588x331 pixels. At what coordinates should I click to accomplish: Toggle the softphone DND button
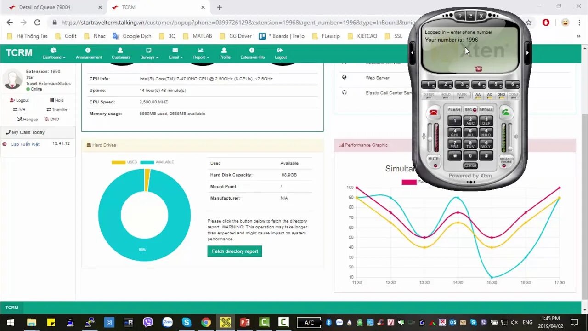pyautogui.click(x=501, y=95)
